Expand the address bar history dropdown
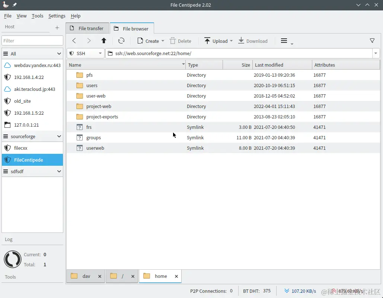This screenshot has height=298, width=383. click(376, 53)
